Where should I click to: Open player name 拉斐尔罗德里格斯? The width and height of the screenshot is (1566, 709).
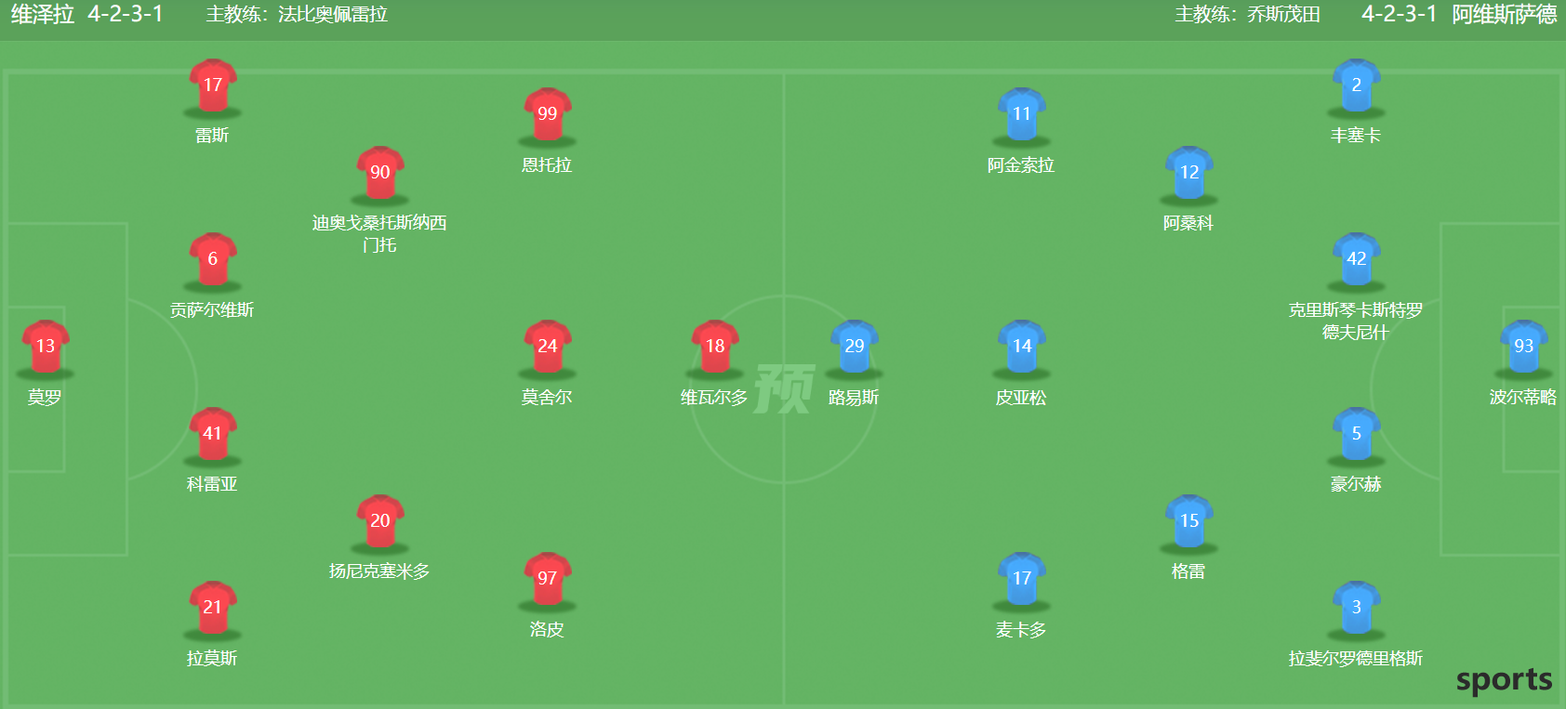(x=1356, y=658)
